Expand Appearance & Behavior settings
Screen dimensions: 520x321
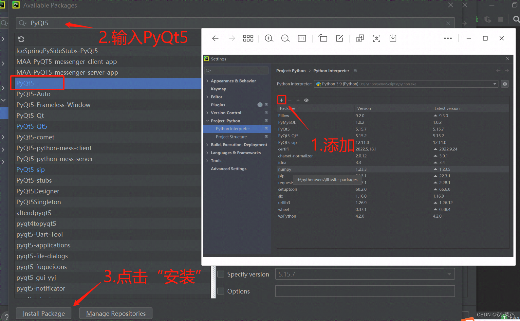(207, 81)
